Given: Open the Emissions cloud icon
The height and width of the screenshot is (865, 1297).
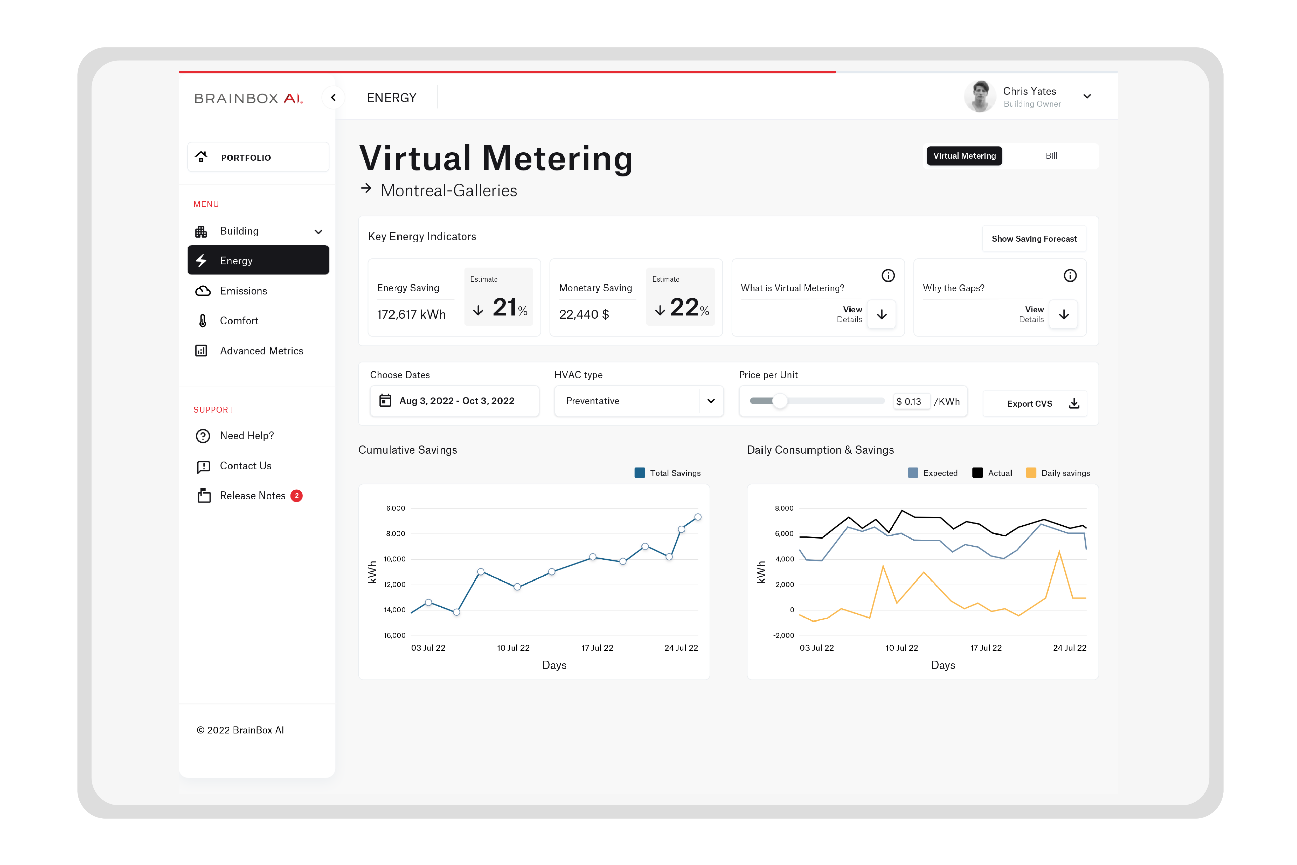Looking at the screenshot, I should pos(202,291).
